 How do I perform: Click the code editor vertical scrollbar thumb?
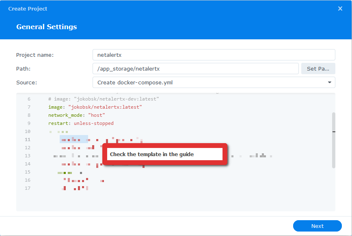tap(334, 140)
